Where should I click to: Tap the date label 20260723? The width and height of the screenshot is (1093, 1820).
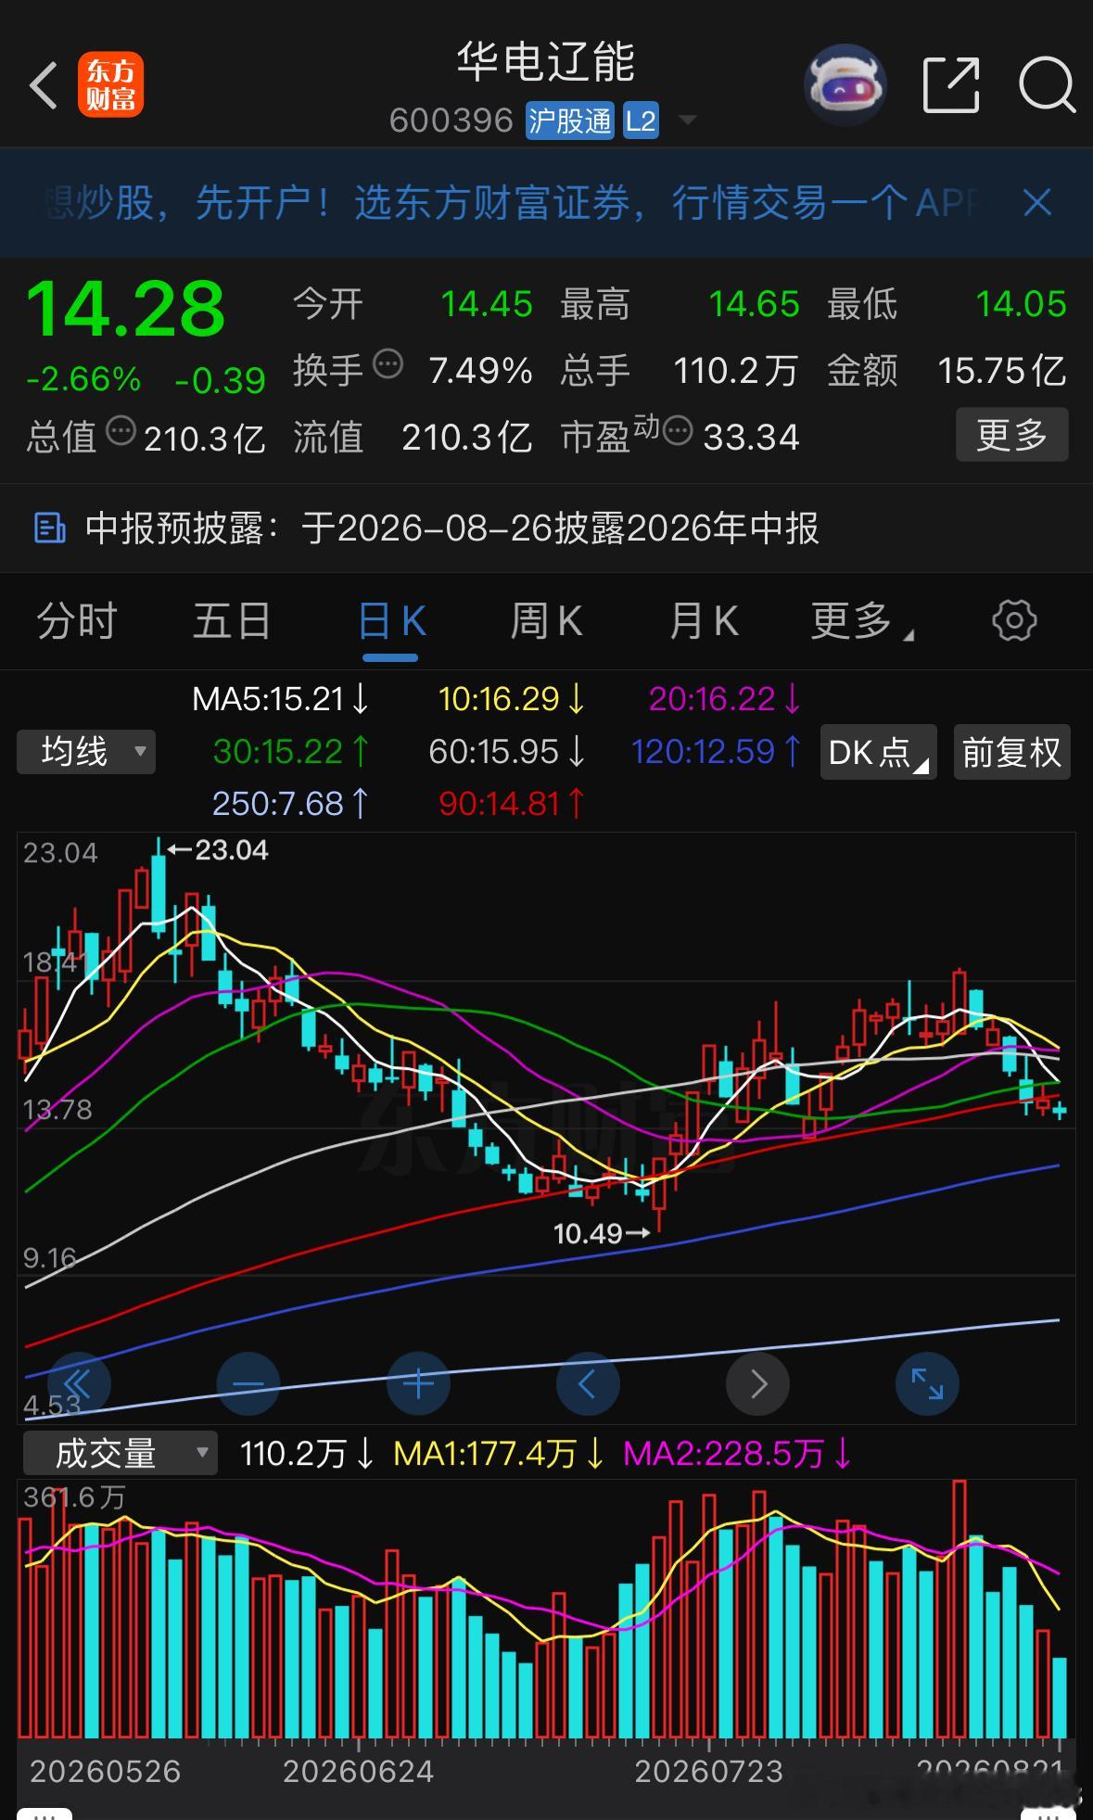pyautogui.click(x=709, y=1772)
